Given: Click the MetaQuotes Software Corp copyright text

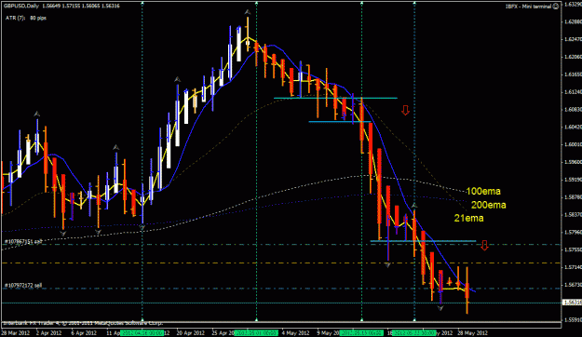Looking at the screenshot, I should [x=82, y=323].
